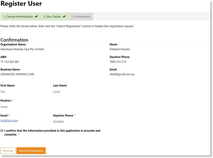
Task: Click the Register User page heading
Action: point(21,3)
